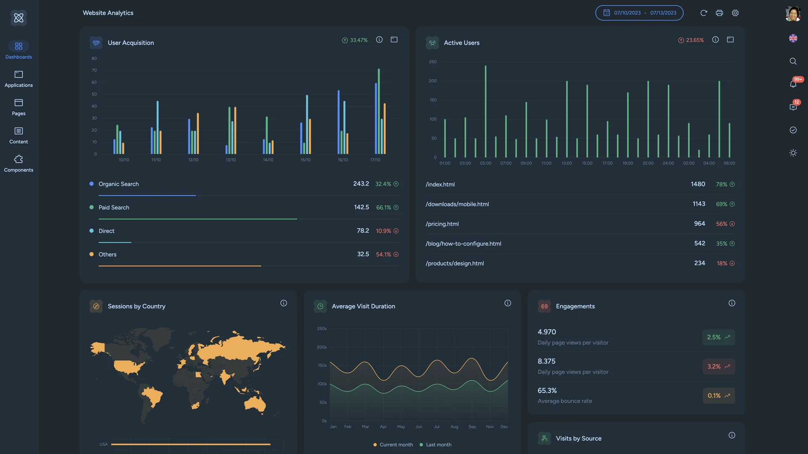Expand the User Acquisition card fullscreen
Screen dimensions: 808x454
click(394, 40)
